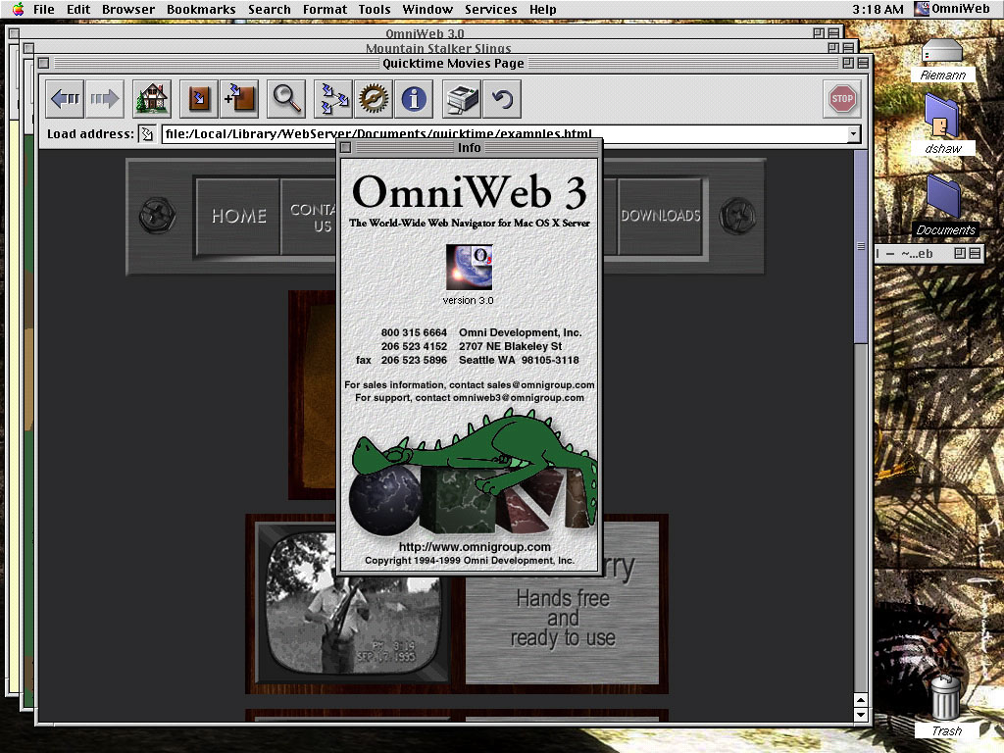Click the OmniWeb globe icon in Info window
The image size is (1004, 753).
[469, 267]
